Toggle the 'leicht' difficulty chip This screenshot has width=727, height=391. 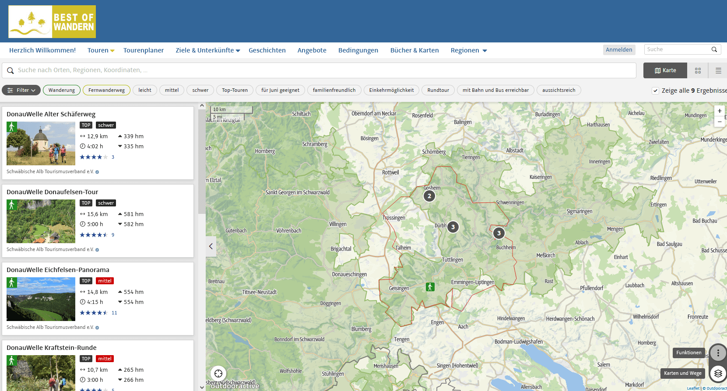145,90
